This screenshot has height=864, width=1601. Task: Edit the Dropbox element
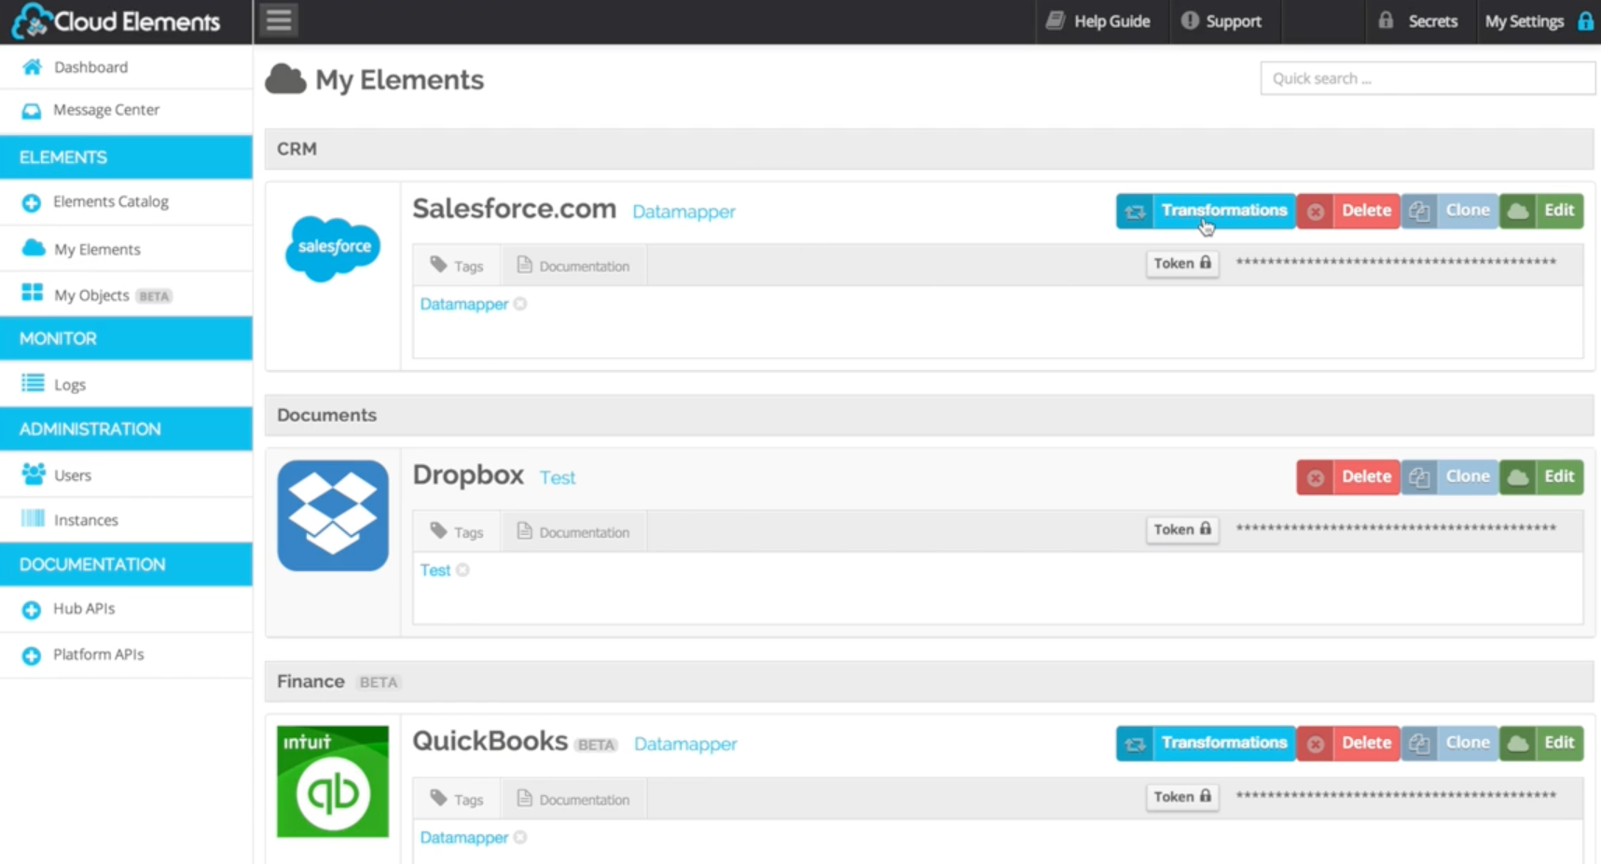(1542, 477)
